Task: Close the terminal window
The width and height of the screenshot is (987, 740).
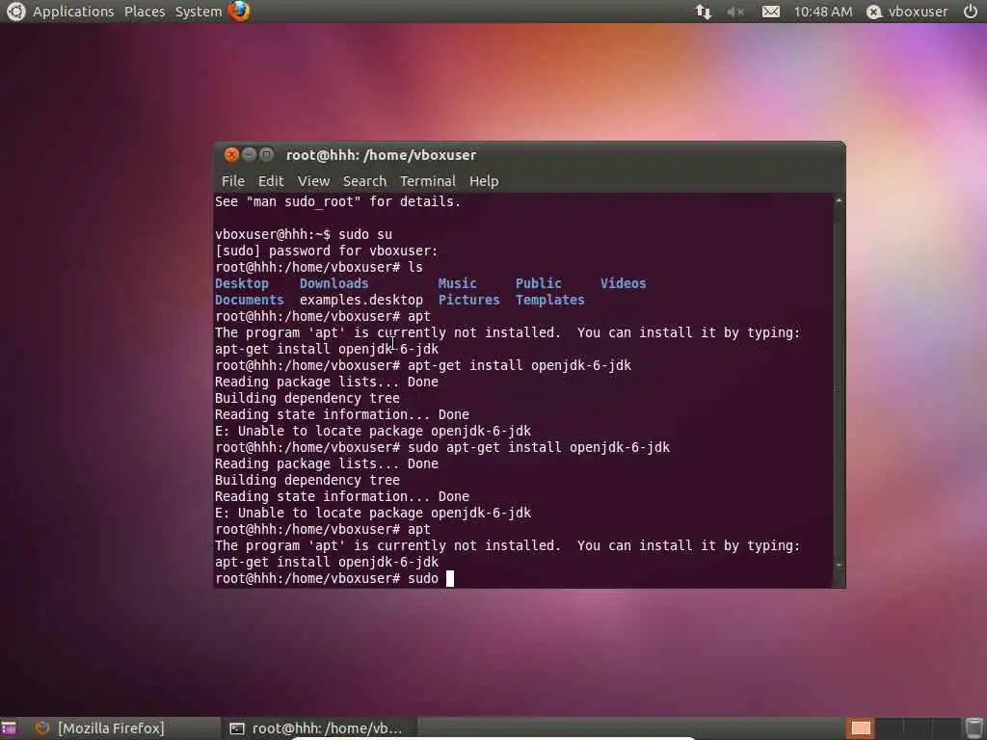Action: click(x=231, y=155)
